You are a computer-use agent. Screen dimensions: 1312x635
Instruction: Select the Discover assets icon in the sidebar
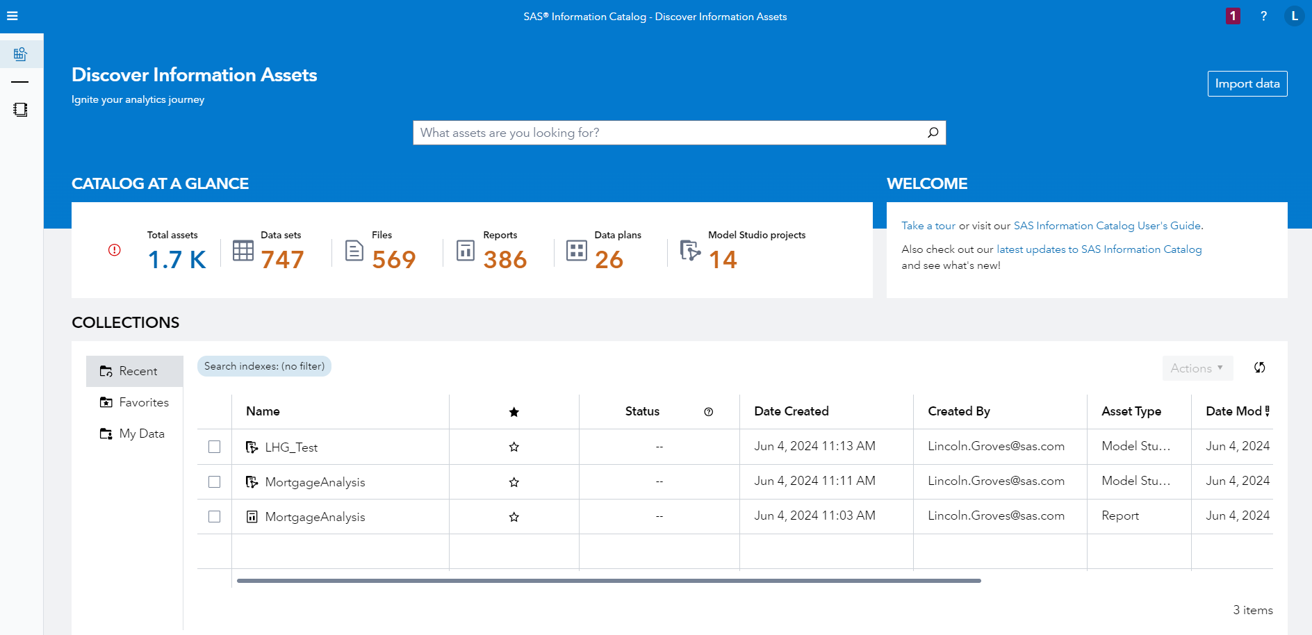tap(21, 53)
